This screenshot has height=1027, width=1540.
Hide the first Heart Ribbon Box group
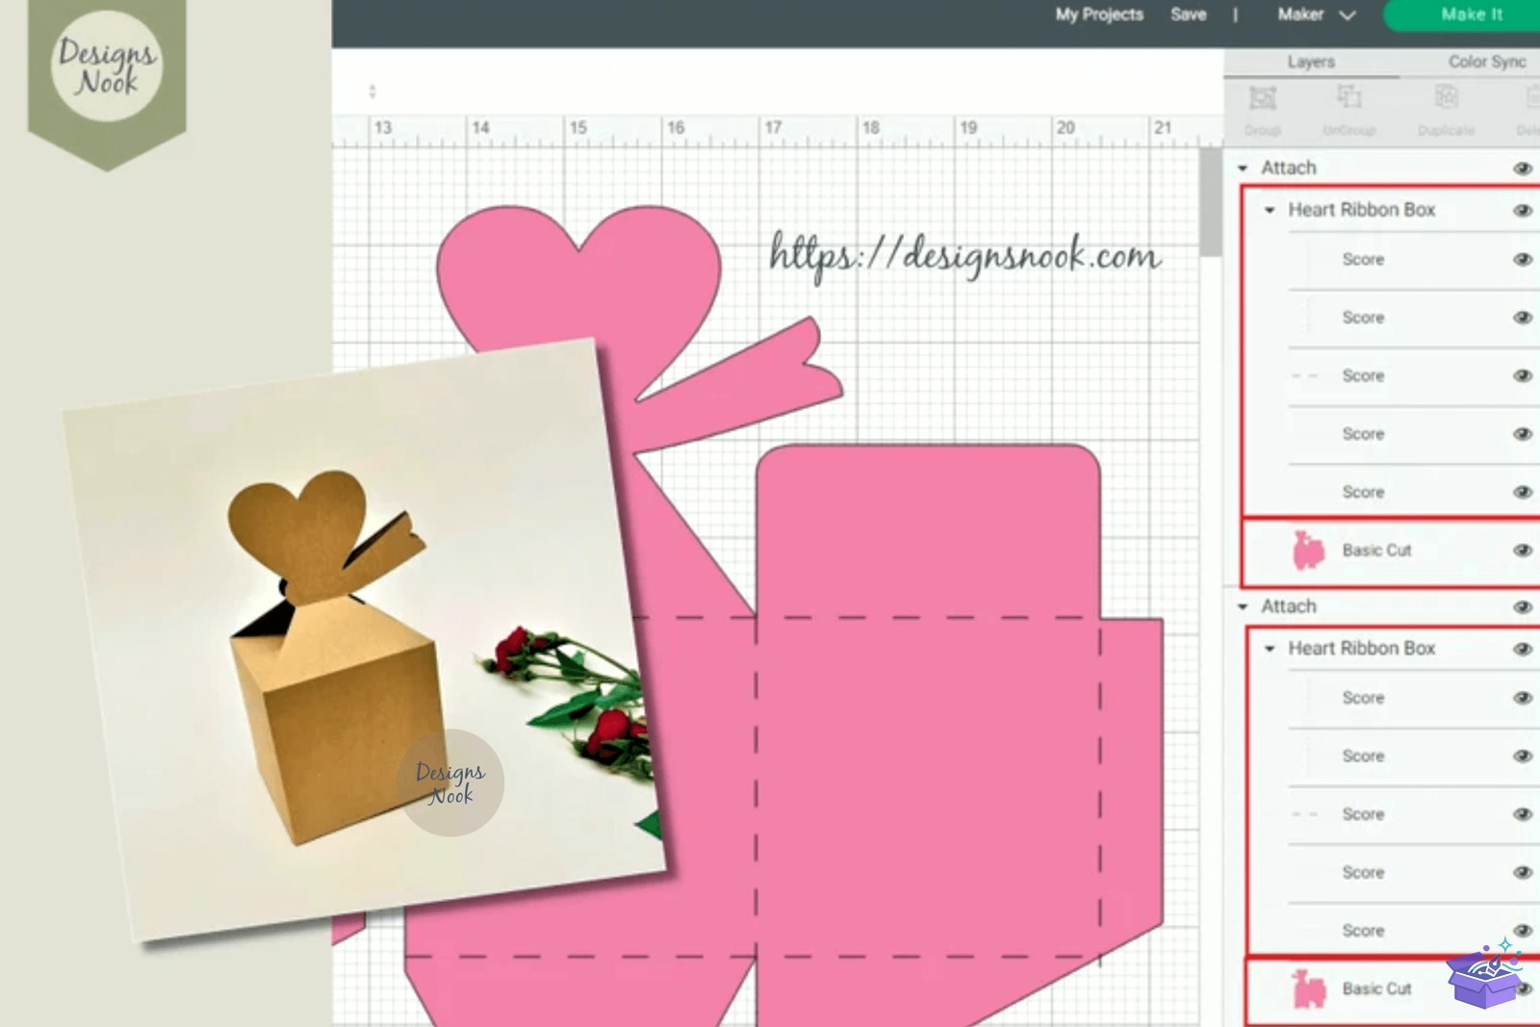point(1523,210)
